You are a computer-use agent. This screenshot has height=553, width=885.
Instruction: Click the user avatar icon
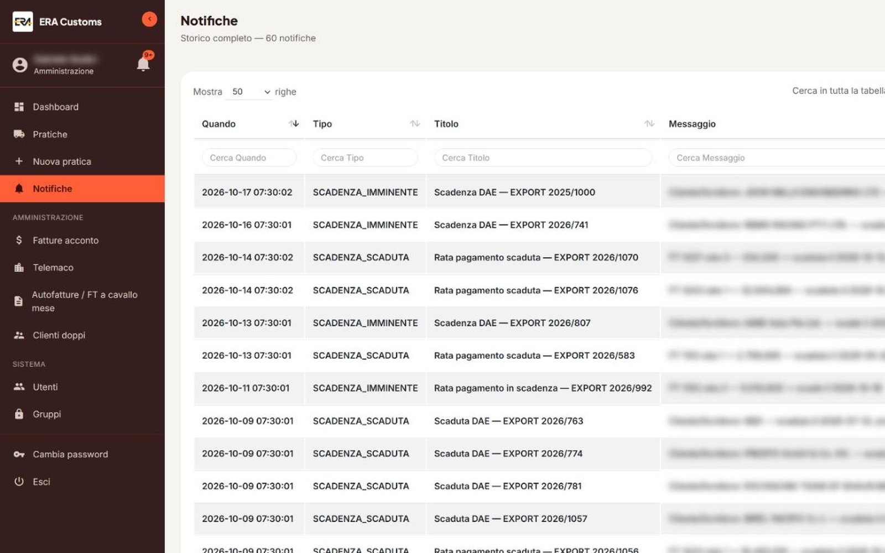tap(20, 65)
